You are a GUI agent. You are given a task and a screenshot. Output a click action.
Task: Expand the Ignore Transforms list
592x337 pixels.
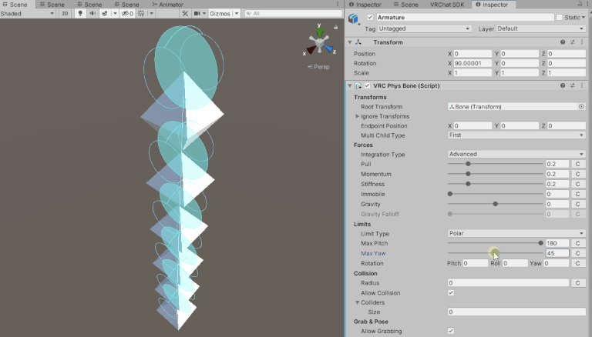[357, 116]
